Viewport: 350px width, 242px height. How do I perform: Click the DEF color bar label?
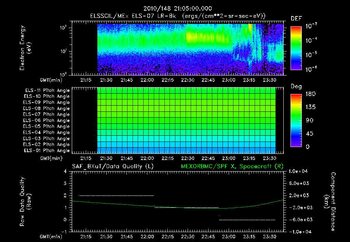[x=296, y=18]
